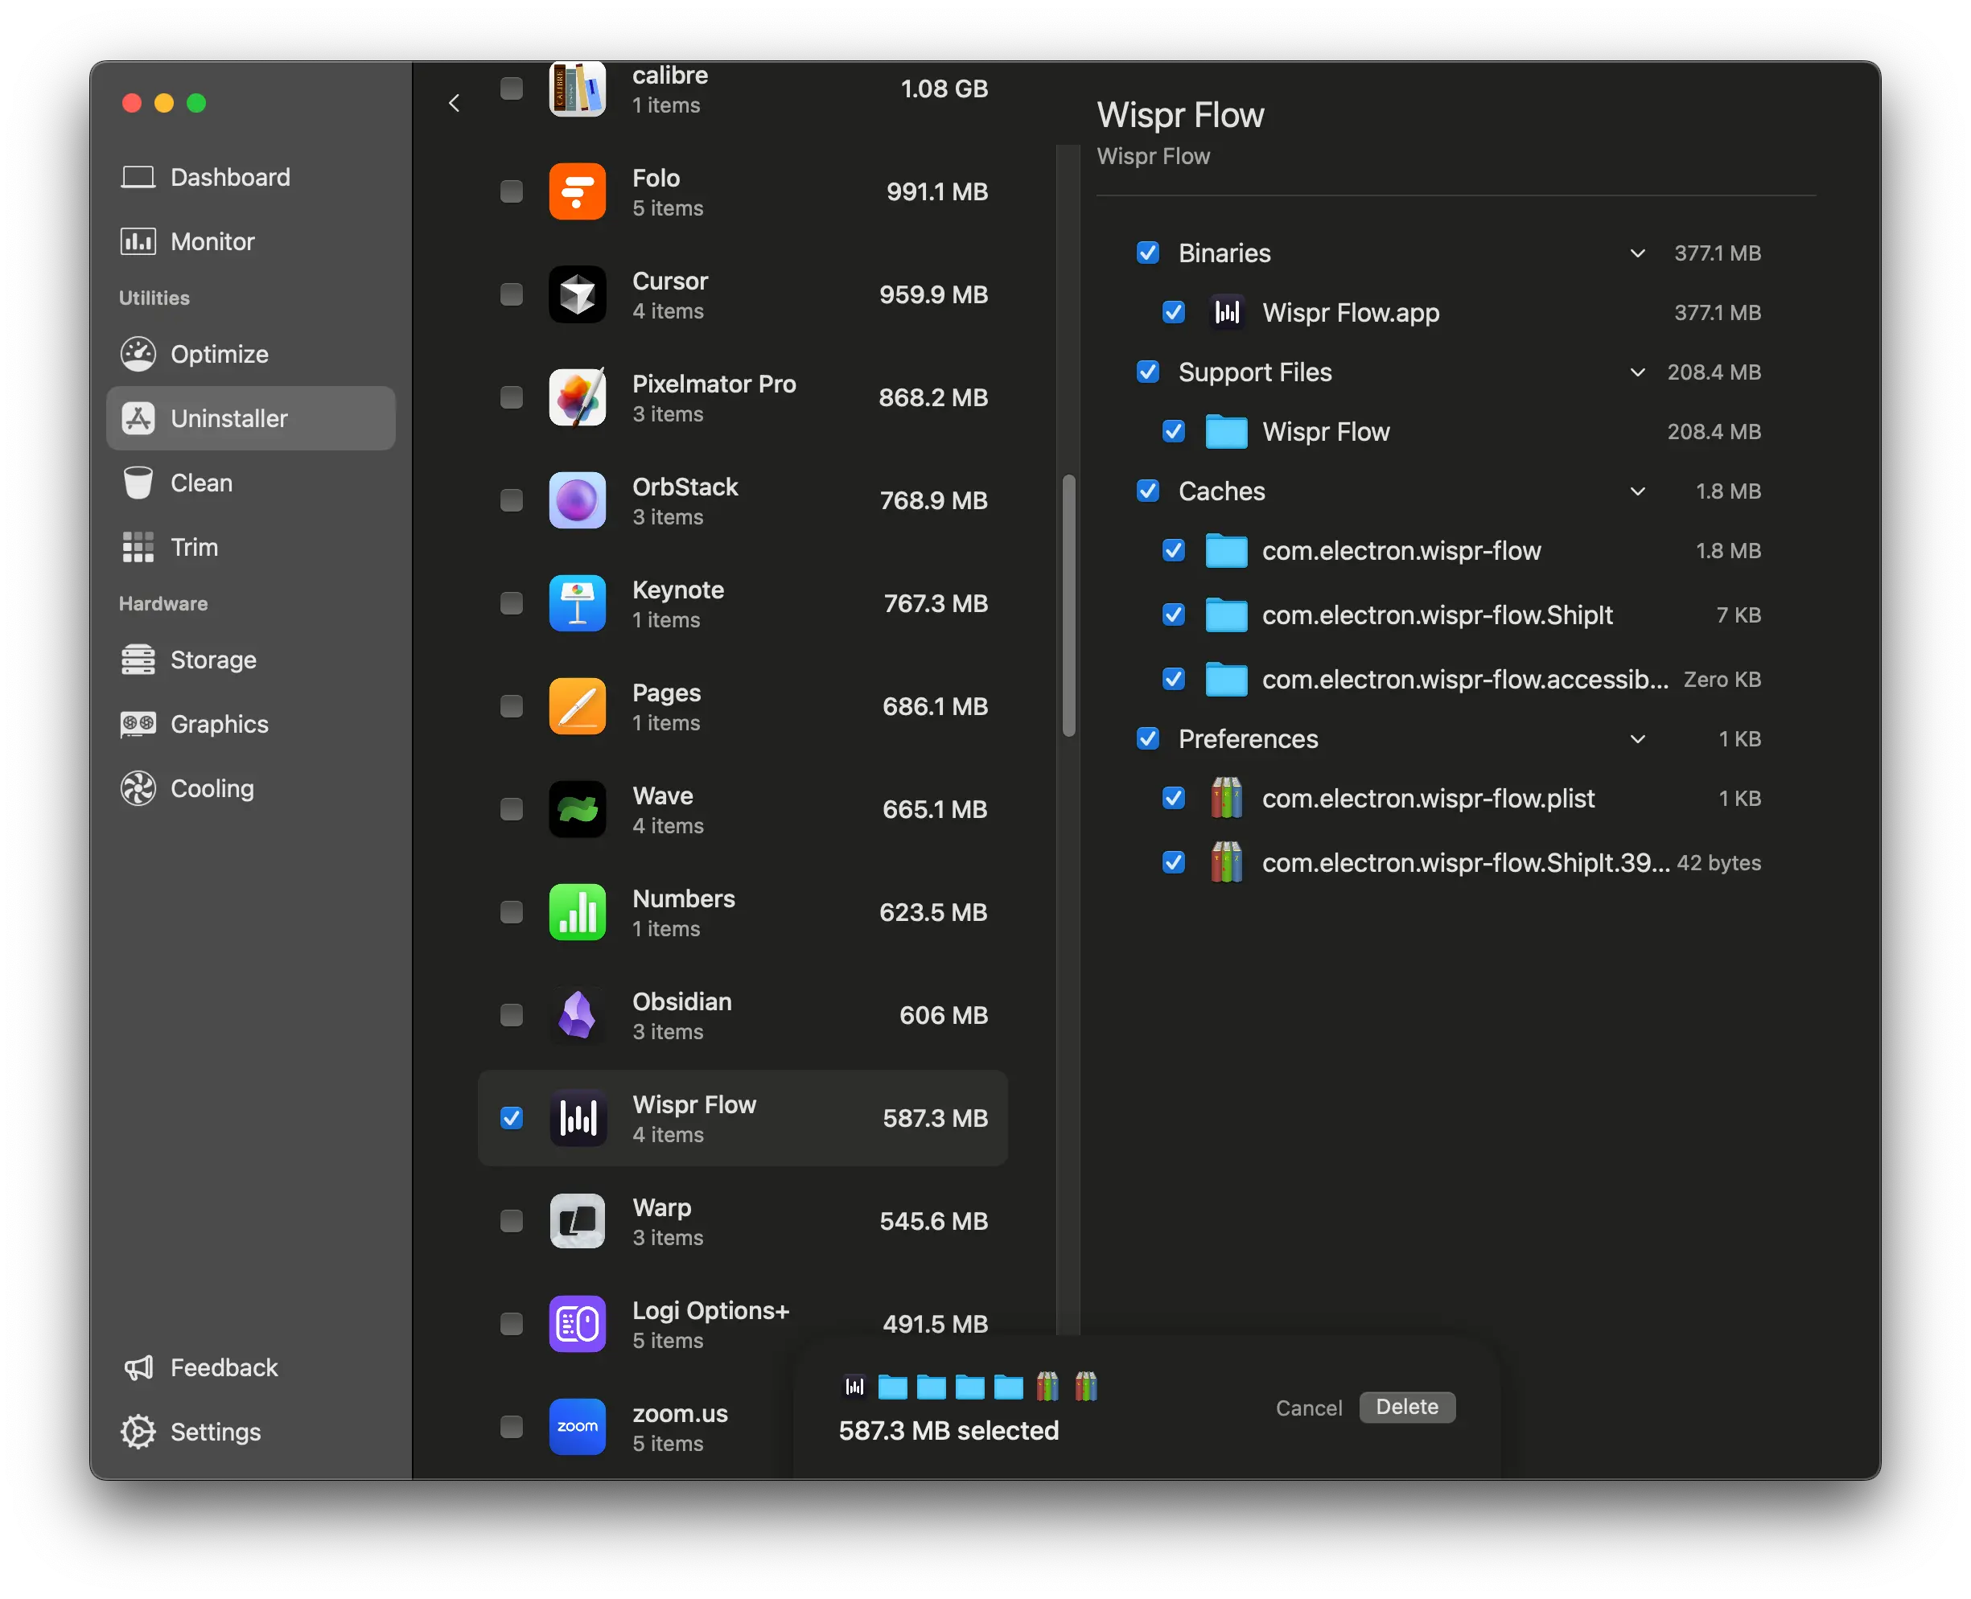Click the Pages app icon

[x=578, y=706]
